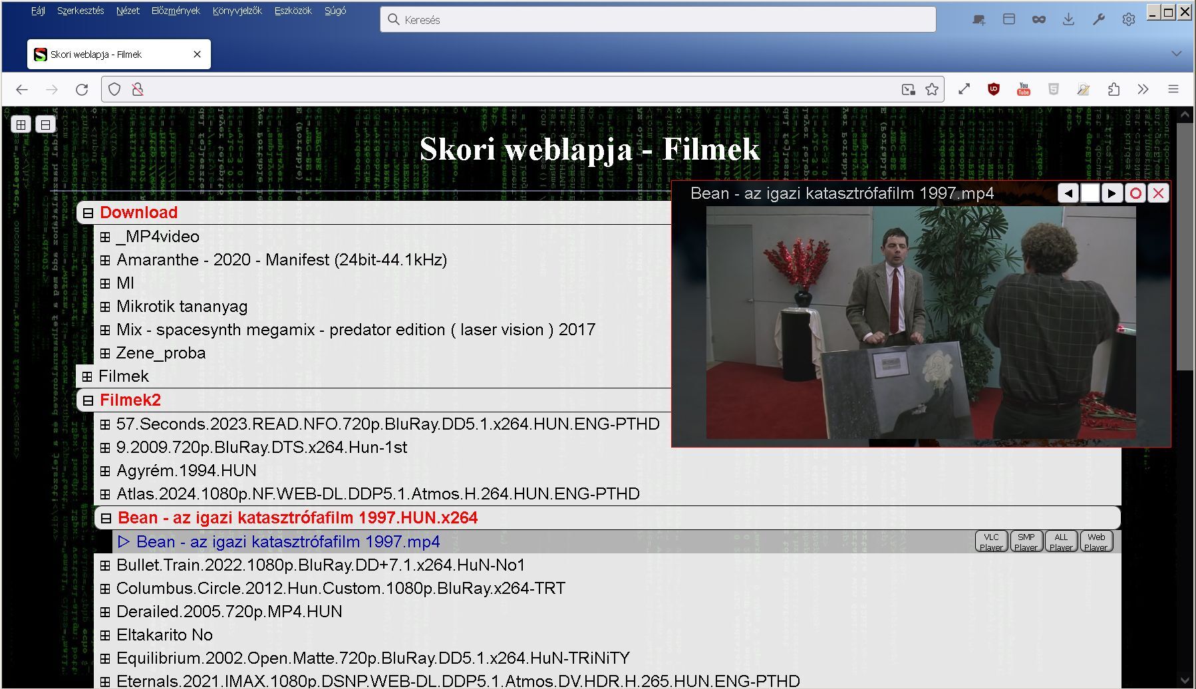Click the tracking protection shield icon
The width and height of the screenshot is (1196, 689).
[x=114, y=89]
